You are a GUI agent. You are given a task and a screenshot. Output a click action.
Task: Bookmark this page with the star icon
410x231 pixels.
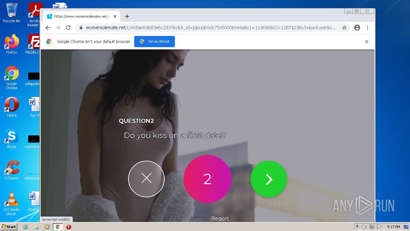[344, 28]
